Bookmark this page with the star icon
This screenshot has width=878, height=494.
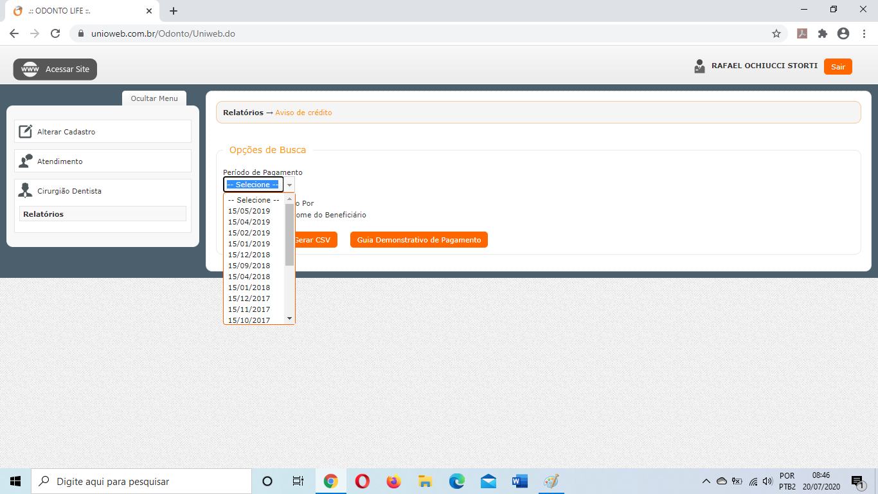776,33
